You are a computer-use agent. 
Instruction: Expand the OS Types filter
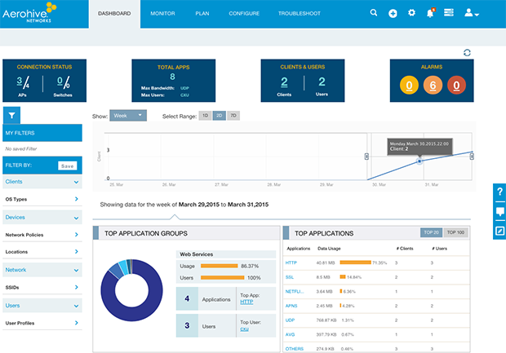tap(41, 199)
